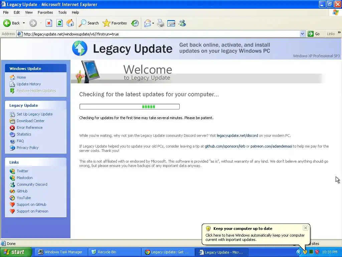Screen dimensions: 342x257
Task: Open the Download Center link
Action: [30, 121]
